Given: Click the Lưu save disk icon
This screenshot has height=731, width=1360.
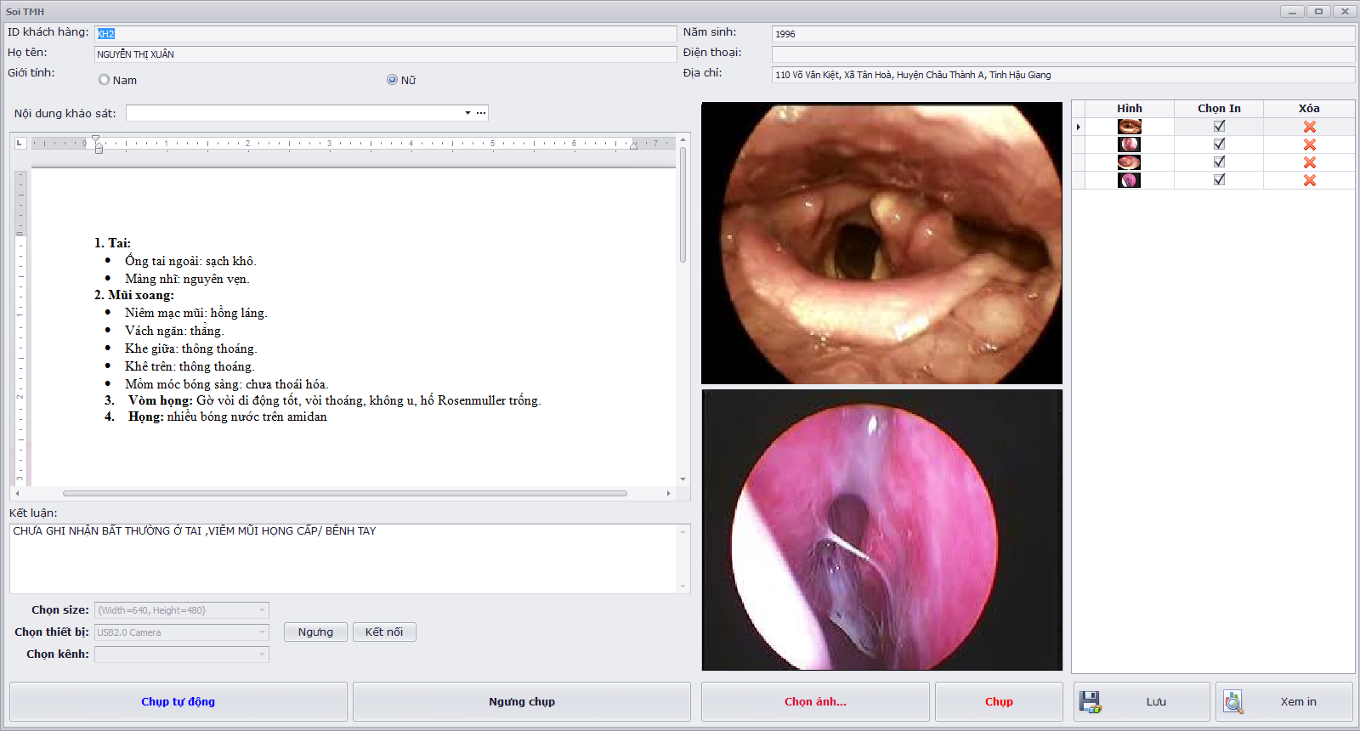Looking at the screenshot, I should pyautogui.click(x=1090, y=702).
